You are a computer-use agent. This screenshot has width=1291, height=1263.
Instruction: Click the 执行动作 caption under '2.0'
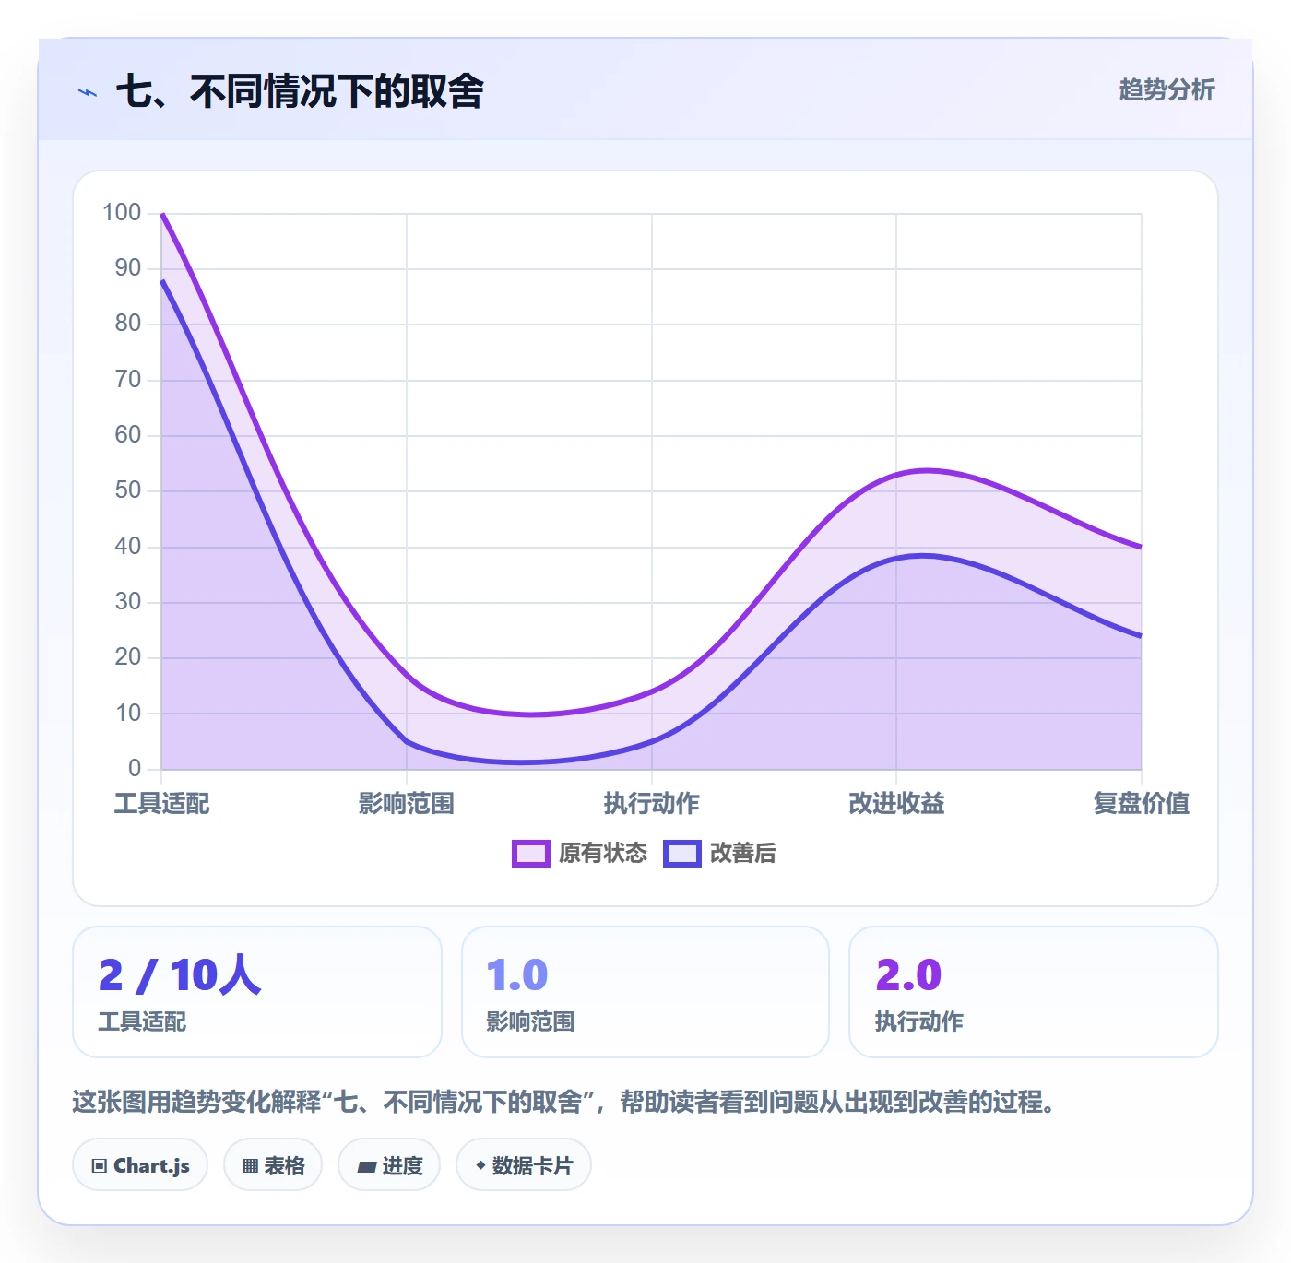(x=919, y=1021)
